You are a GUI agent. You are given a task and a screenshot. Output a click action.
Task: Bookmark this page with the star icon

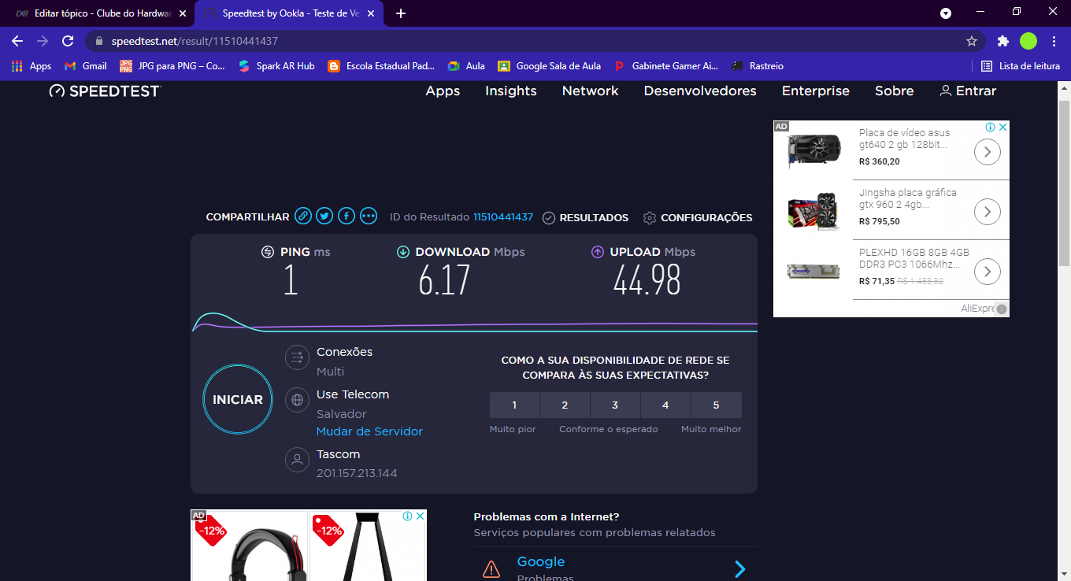tap(972, 41)
